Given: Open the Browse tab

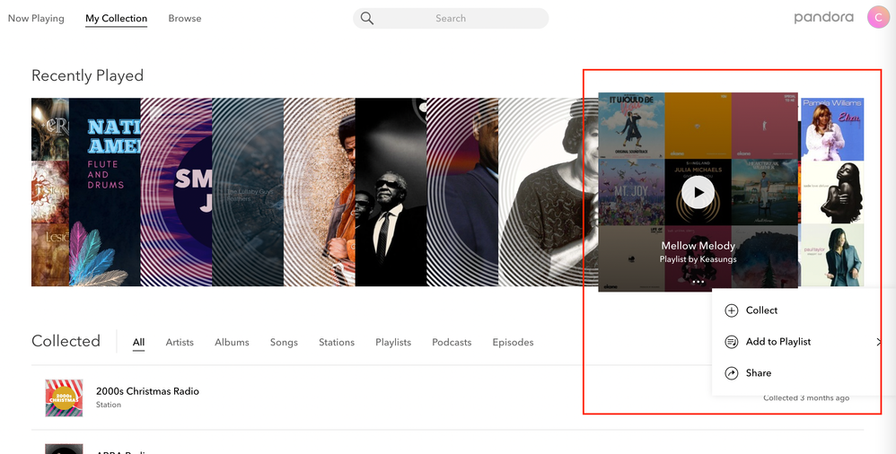Looking at the screenshot, I should point(185,18).
